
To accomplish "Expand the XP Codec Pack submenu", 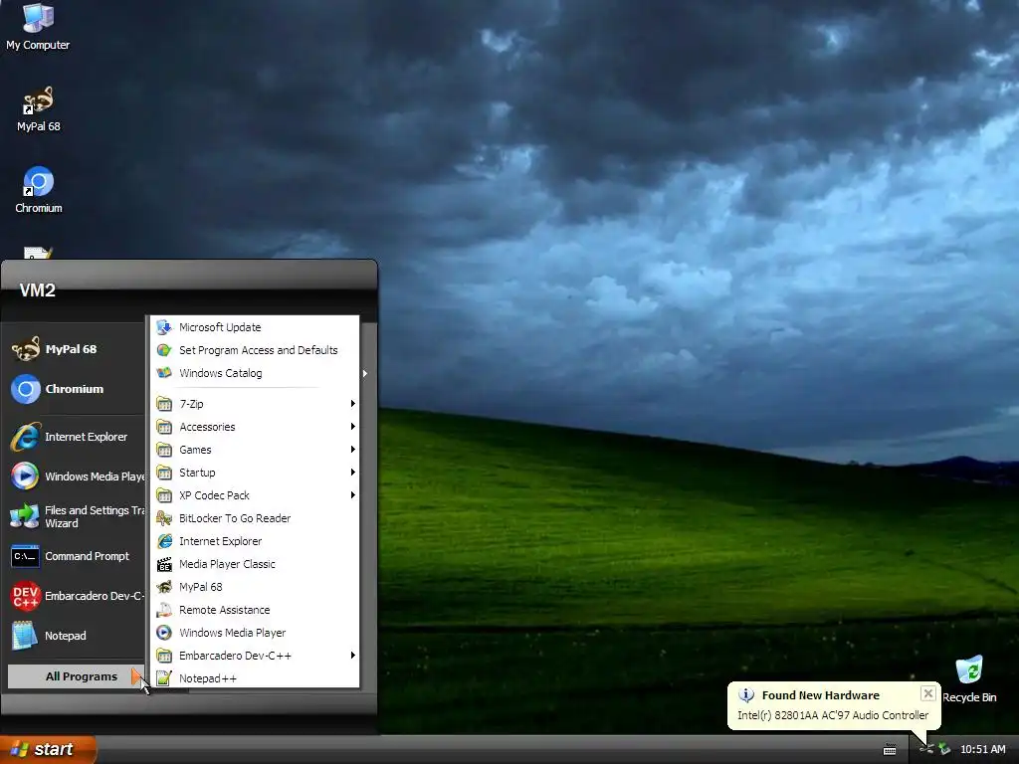I will (x=255, y=495).
